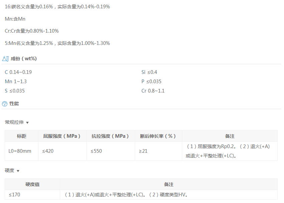This screenshot has width=284, height=203.
Task: Click the L0=80mm table cell
Action: [20, 151]
